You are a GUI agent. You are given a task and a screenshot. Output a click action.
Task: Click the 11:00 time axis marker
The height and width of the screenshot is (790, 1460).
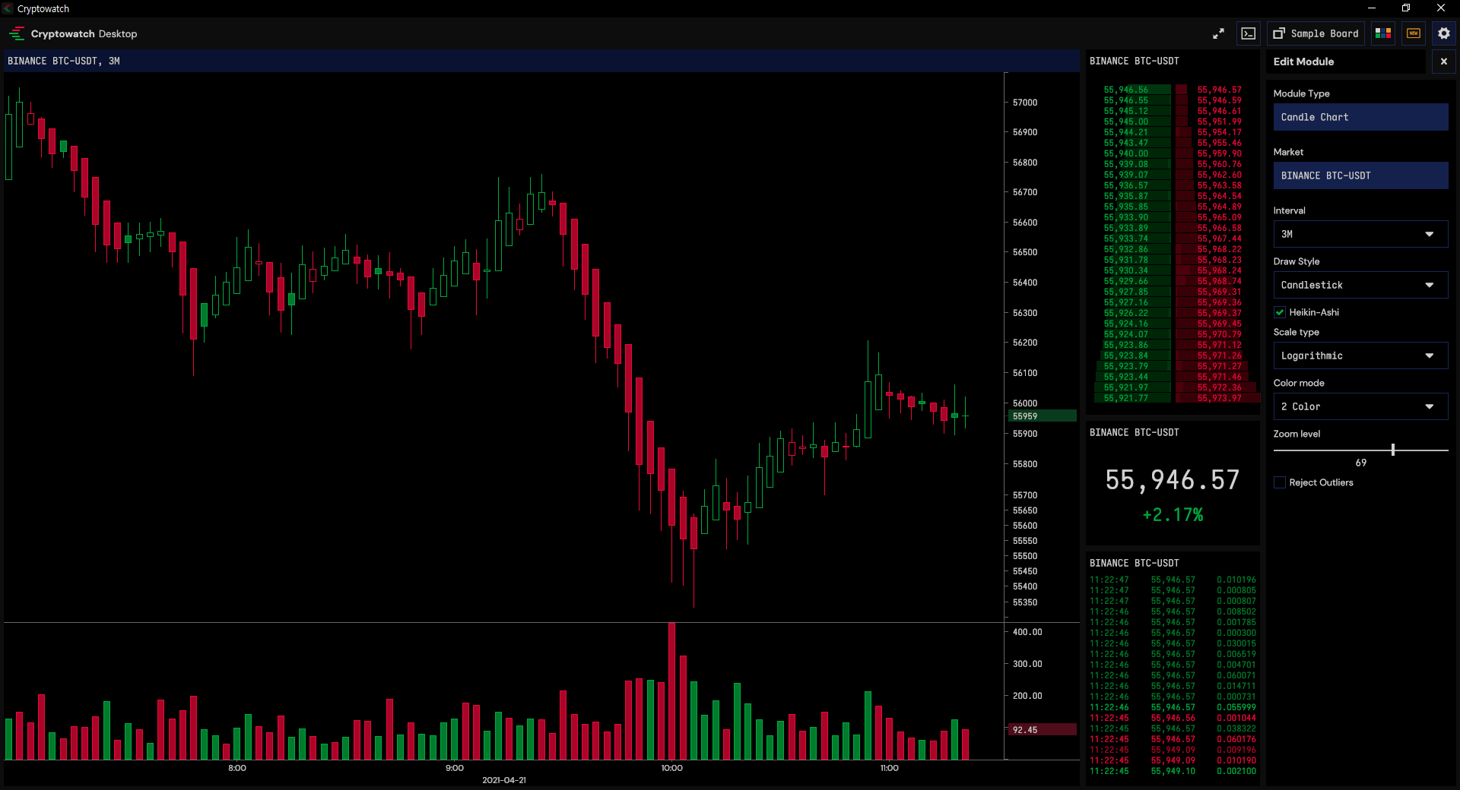point(890,768)
